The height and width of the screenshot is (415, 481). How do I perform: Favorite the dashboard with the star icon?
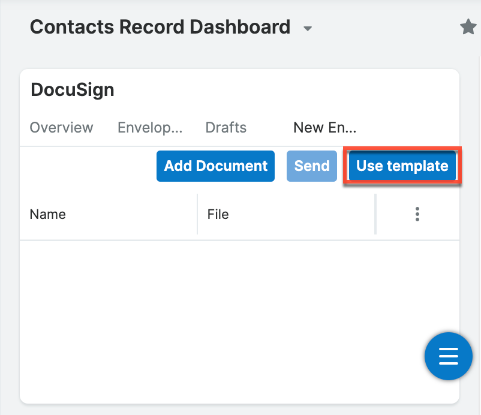coord(468,26)
